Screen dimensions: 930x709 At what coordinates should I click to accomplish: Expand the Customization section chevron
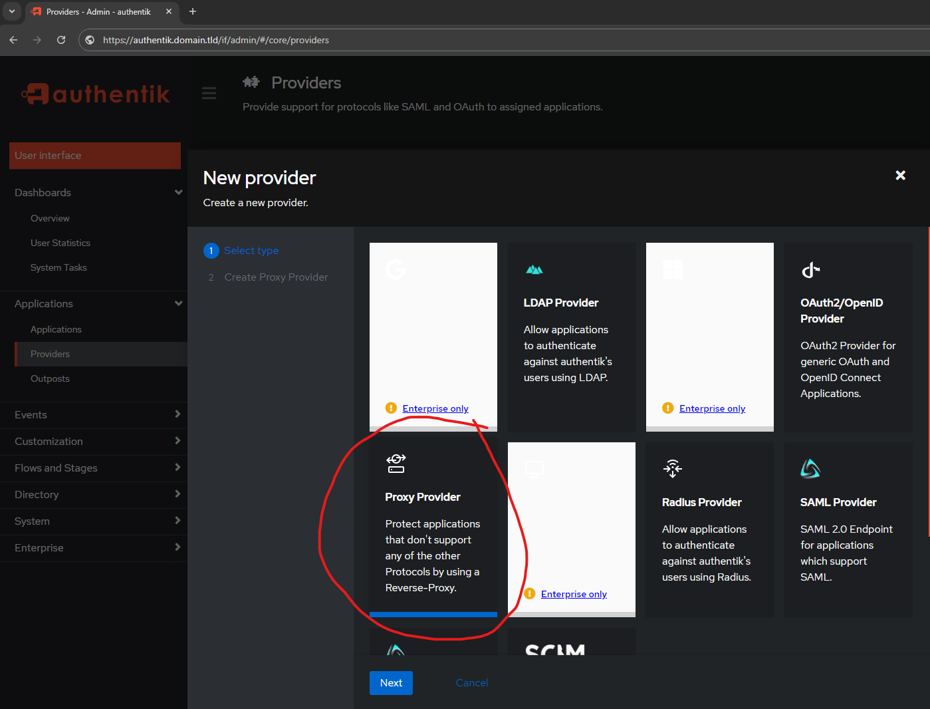177,440
